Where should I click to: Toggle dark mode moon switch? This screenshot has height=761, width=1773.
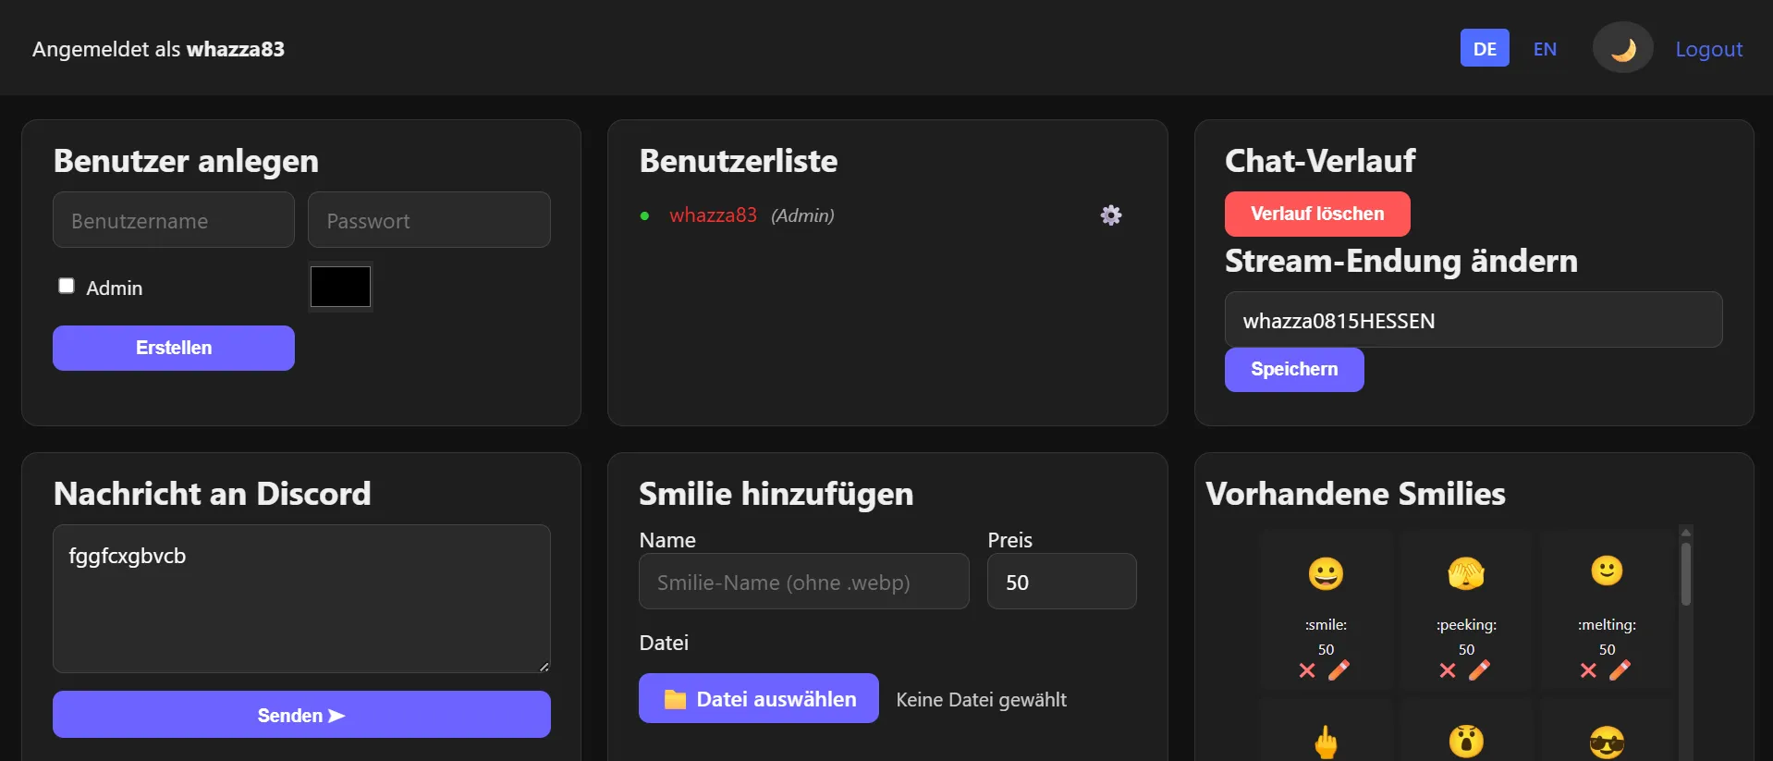click(1622, 48)
